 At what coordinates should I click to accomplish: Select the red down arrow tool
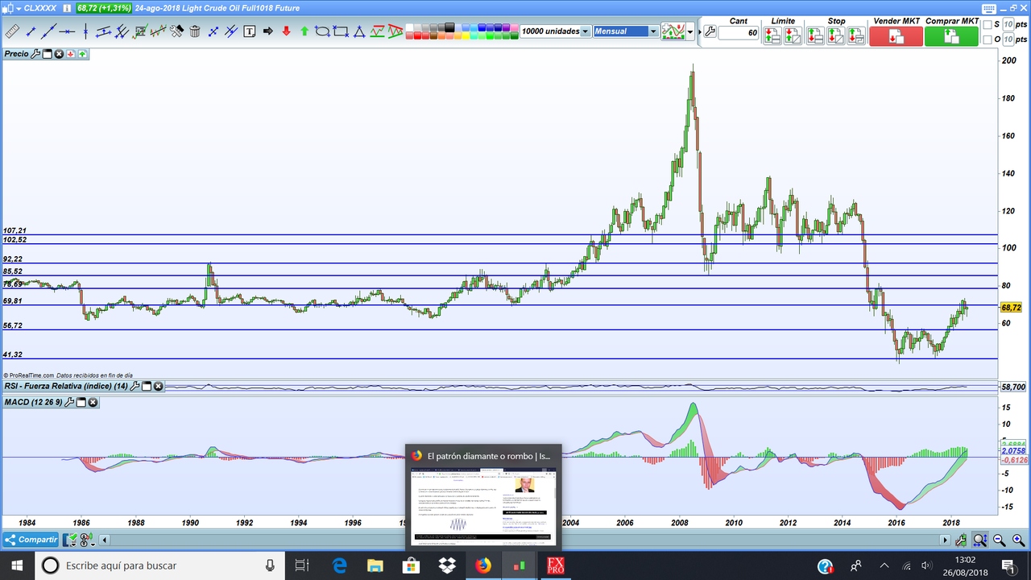point(286,32)
